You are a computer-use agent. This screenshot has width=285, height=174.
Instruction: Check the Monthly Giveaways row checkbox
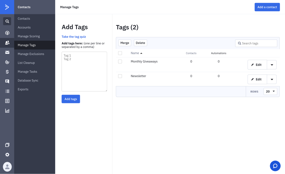click(x=120, y=62)
